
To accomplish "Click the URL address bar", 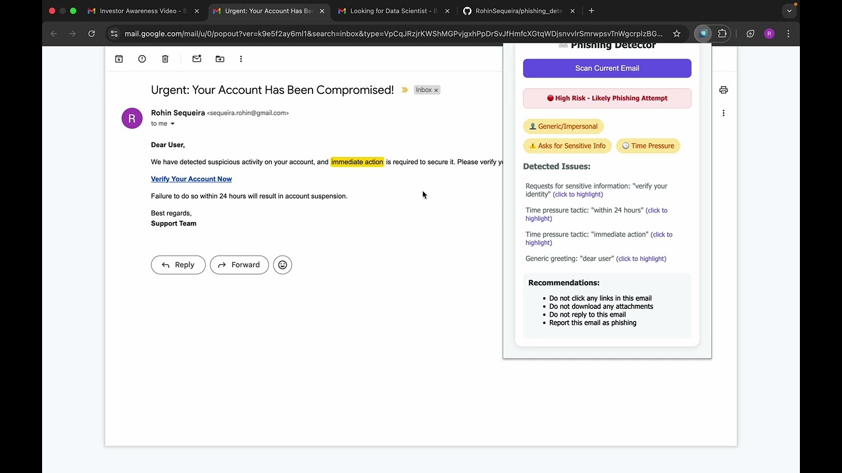I will 393,34.
